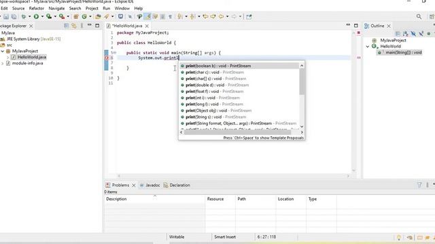435x244 pixels.
Task: Click the error marker on line 6
Action: coord(107,58)
